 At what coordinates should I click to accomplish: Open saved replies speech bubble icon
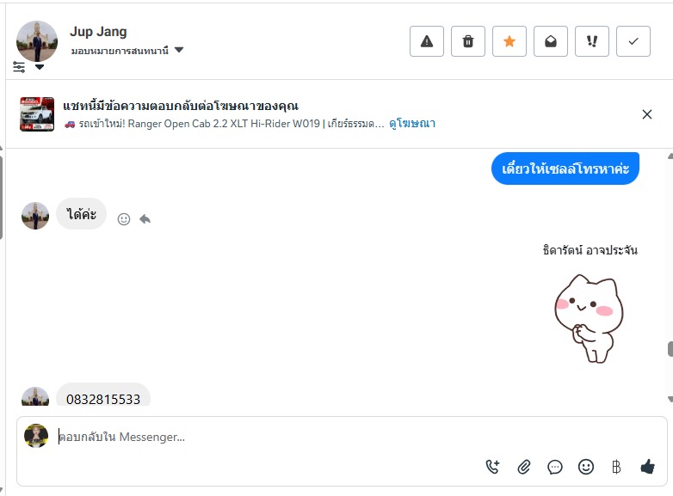click(555, 467)
